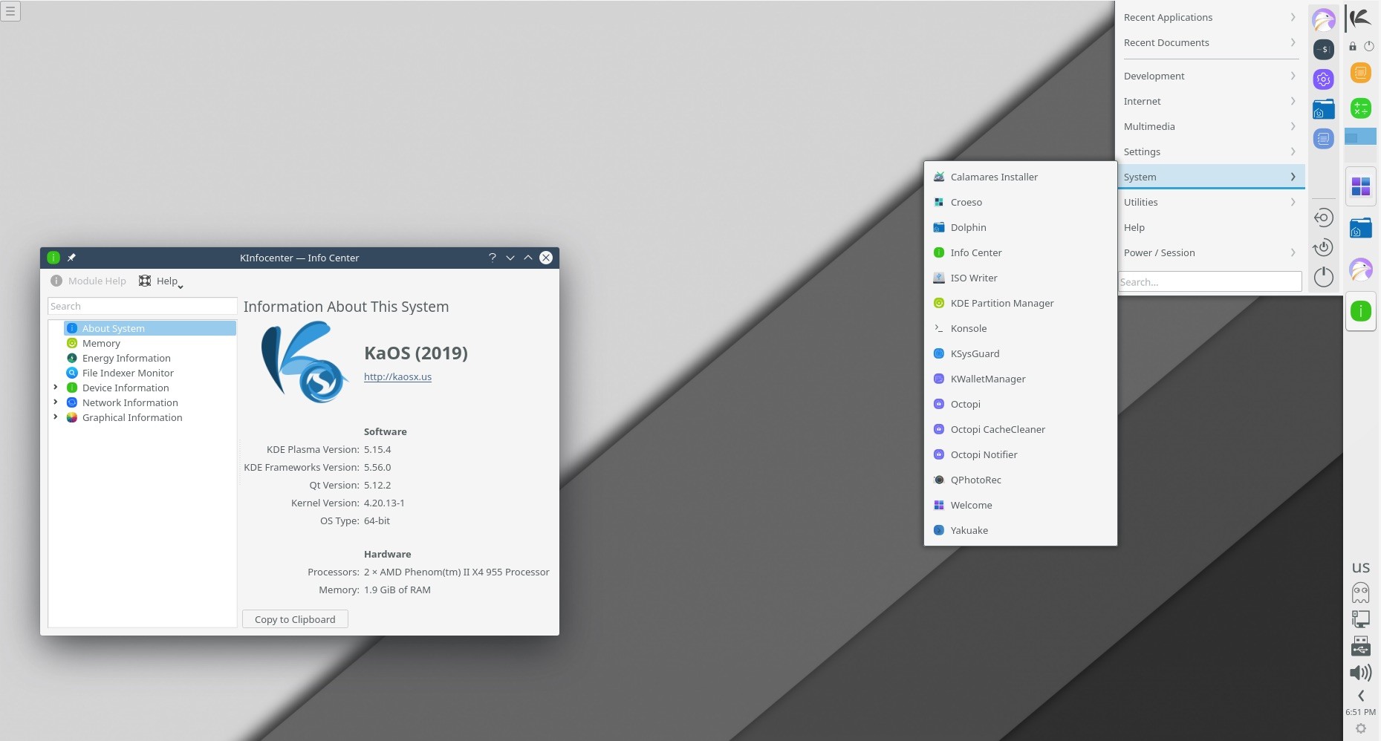
Task: Open Konsole terminal from the panel
Action: (1325, 49)
